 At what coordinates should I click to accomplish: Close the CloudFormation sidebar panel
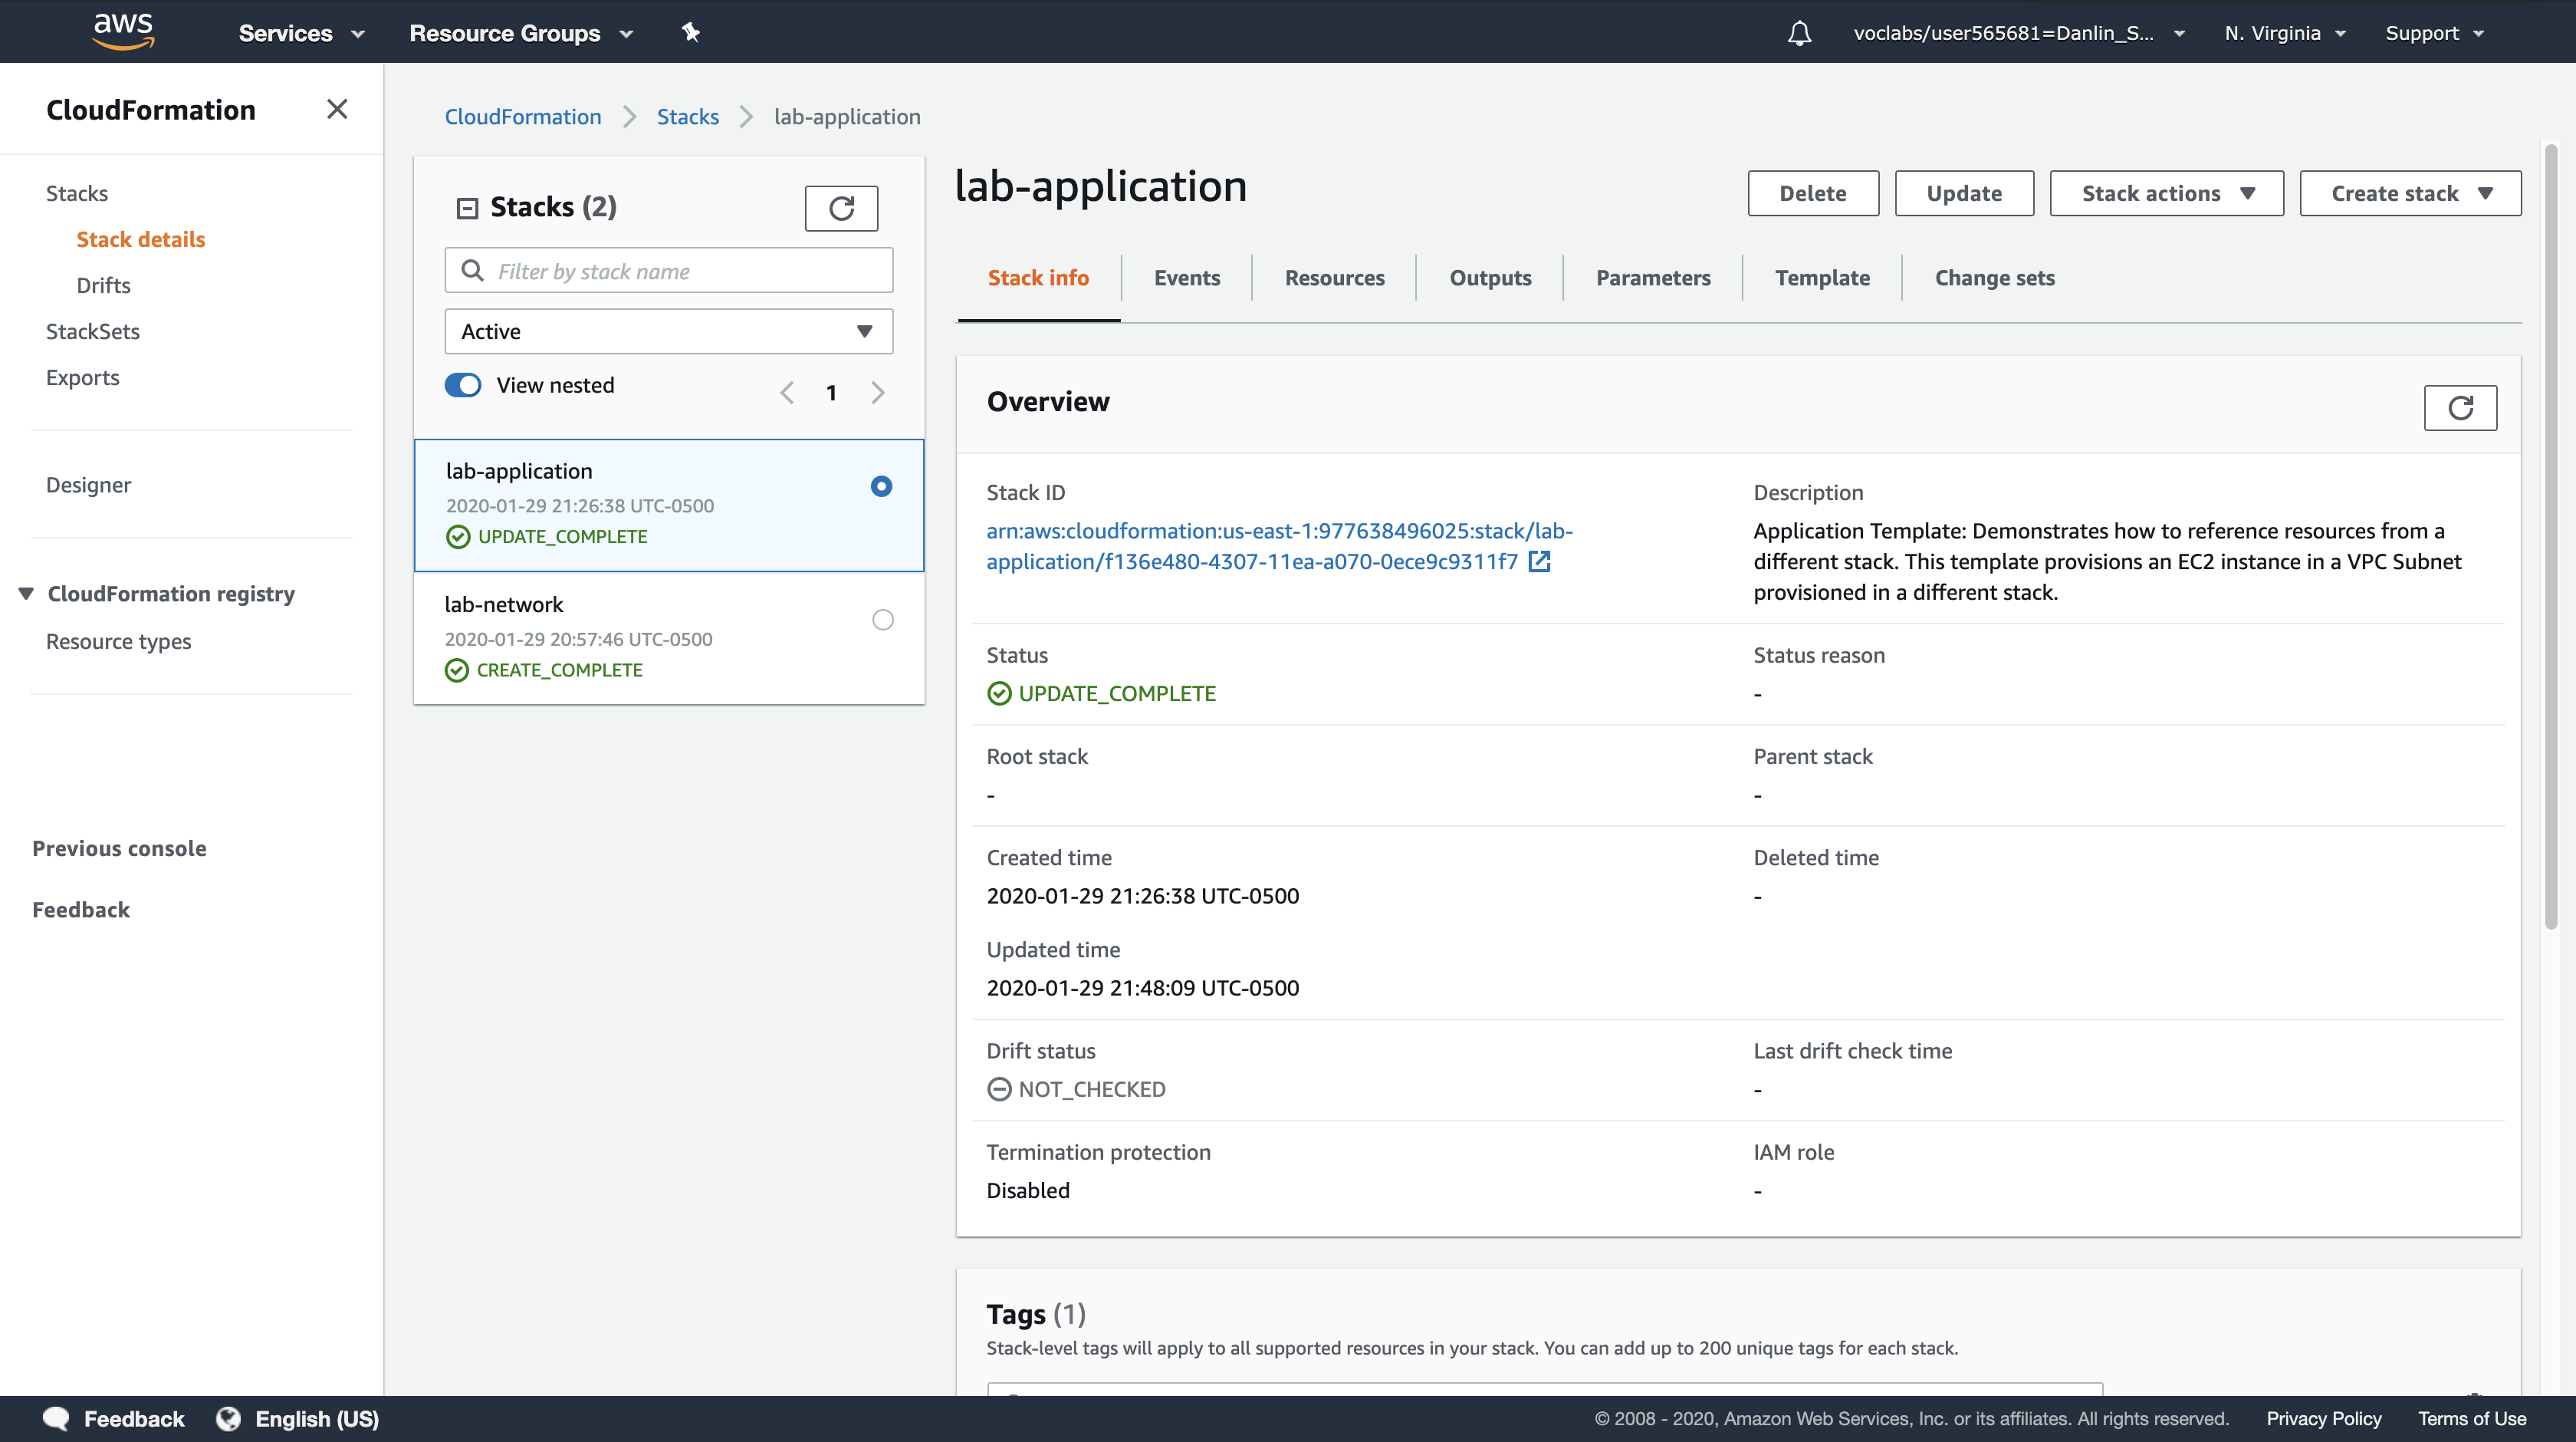(x=337, y=109)
